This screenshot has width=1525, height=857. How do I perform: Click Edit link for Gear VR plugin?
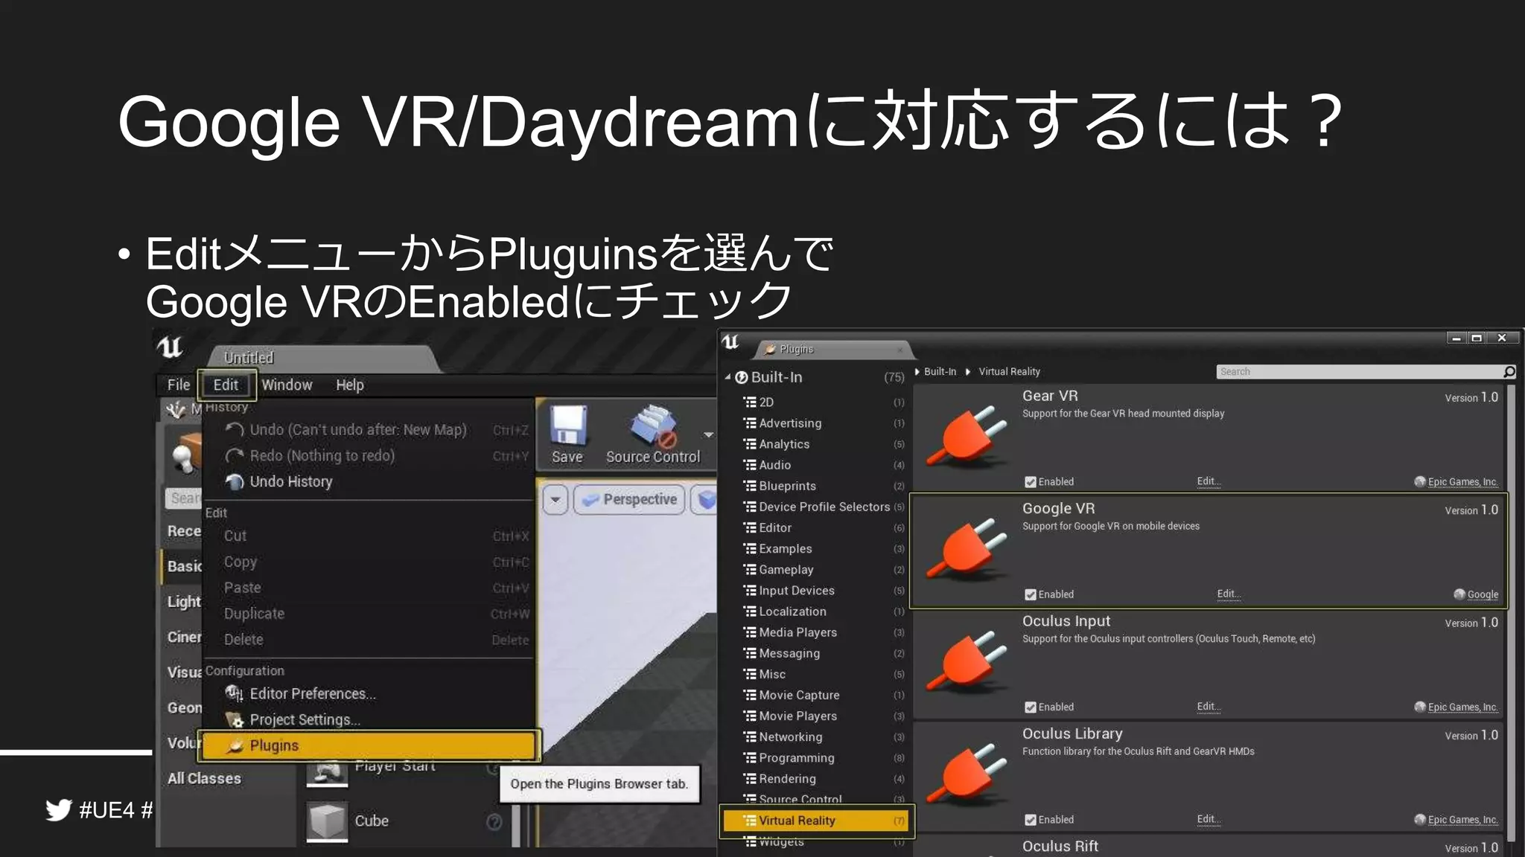(1209, 481)
